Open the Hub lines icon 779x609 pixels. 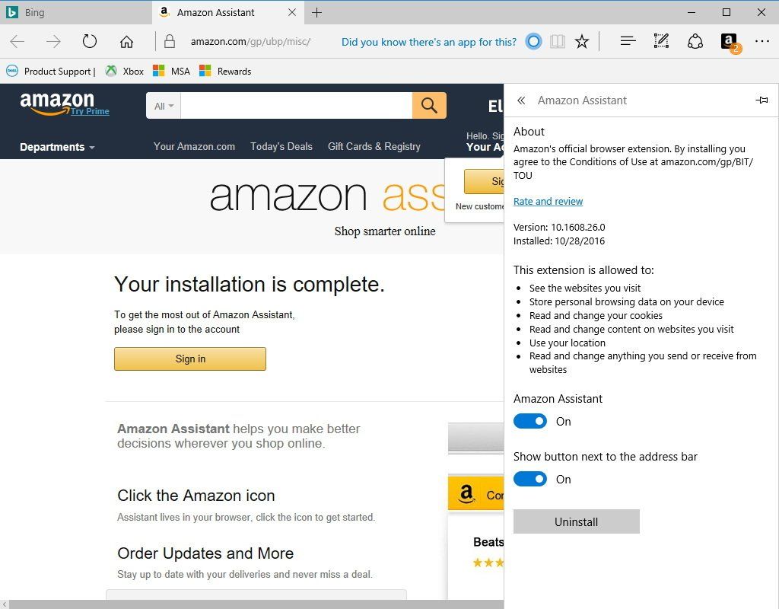pyautogui.click(x=628, y=42)
